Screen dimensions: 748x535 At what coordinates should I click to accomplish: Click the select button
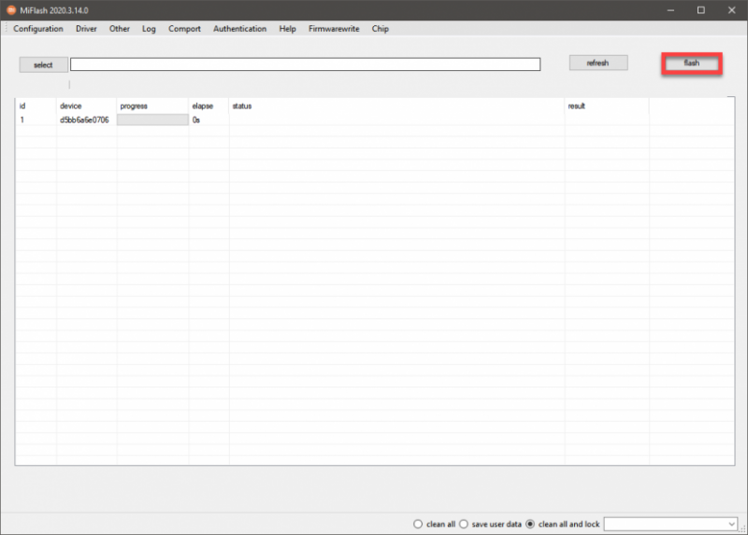pos(43,64)
